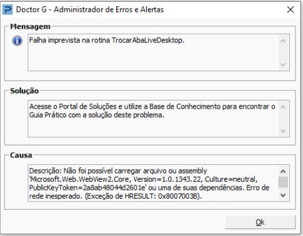Click the Causa scrollbar up arrow
Viewport: 303px width, 236px height.
[x=283, y=171]
